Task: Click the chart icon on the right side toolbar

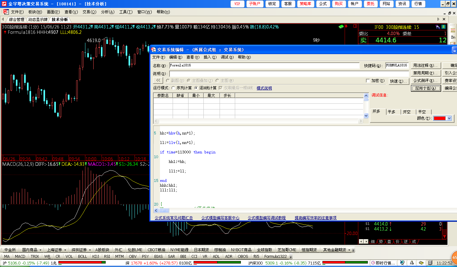Action: pyautogui.click(x=453, y=31)
